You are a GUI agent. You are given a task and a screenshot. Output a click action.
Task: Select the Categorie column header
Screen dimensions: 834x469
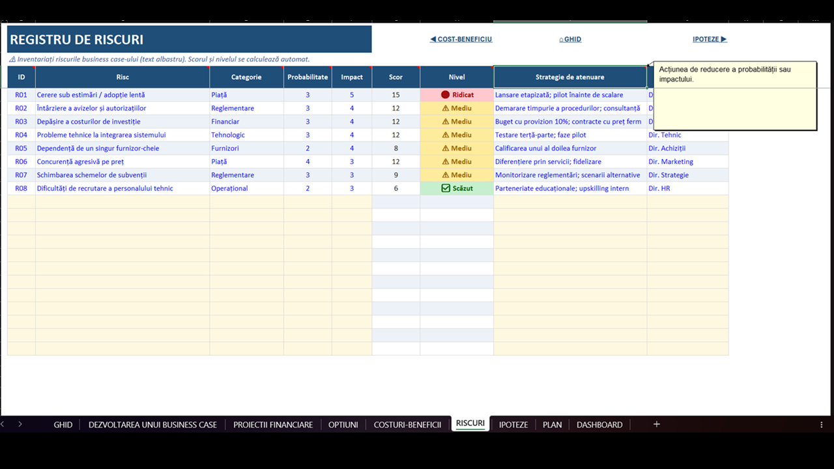pos(246,77)
